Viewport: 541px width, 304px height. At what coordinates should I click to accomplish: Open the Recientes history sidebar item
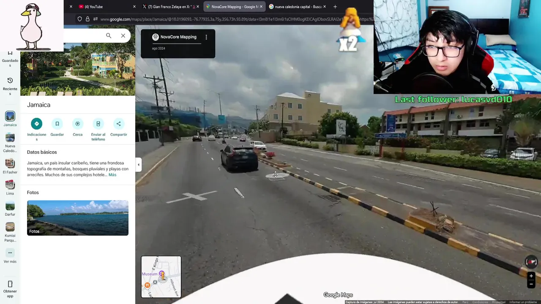[x=10, y=86]
